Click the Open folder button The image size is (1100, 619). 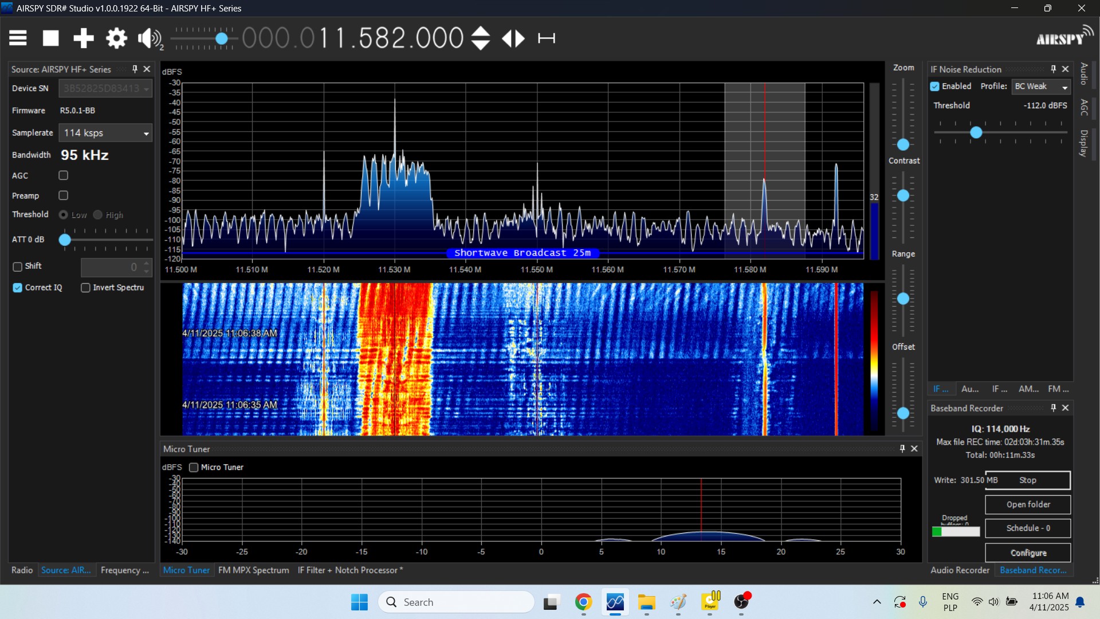[x=1028, y=504]
